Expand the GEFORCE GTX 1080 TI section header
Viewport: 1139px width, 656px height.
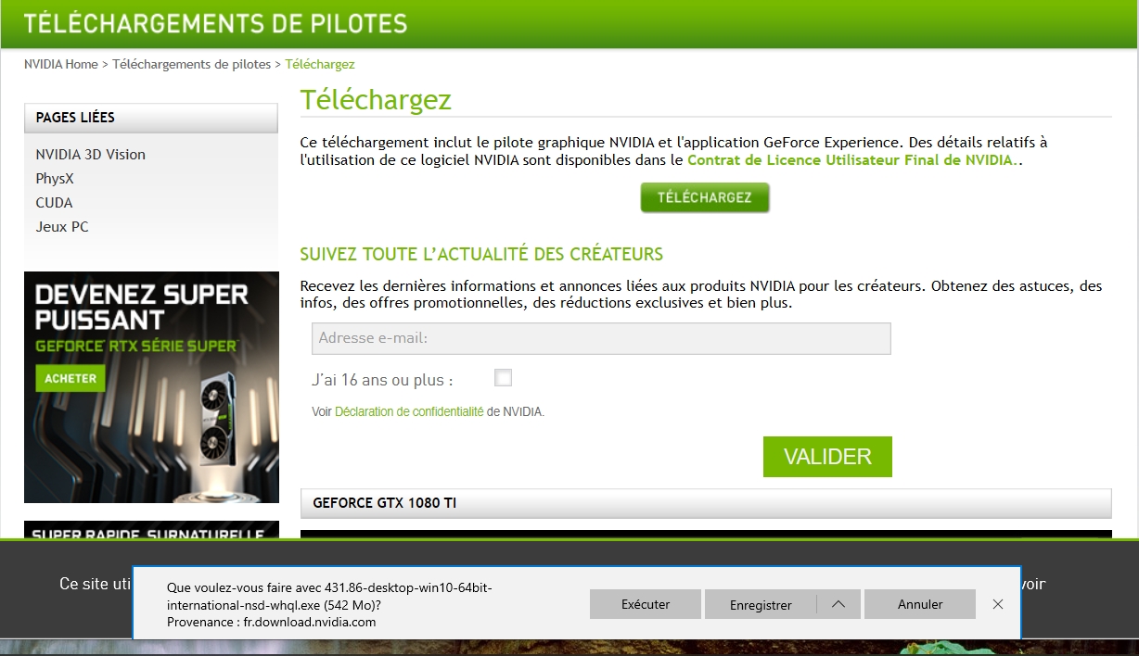(706, 503)
